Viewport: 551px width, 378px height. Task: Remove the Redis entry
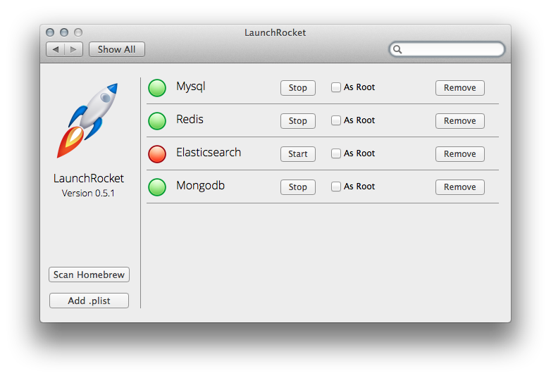pyautogui.click(x=460, y=121)
